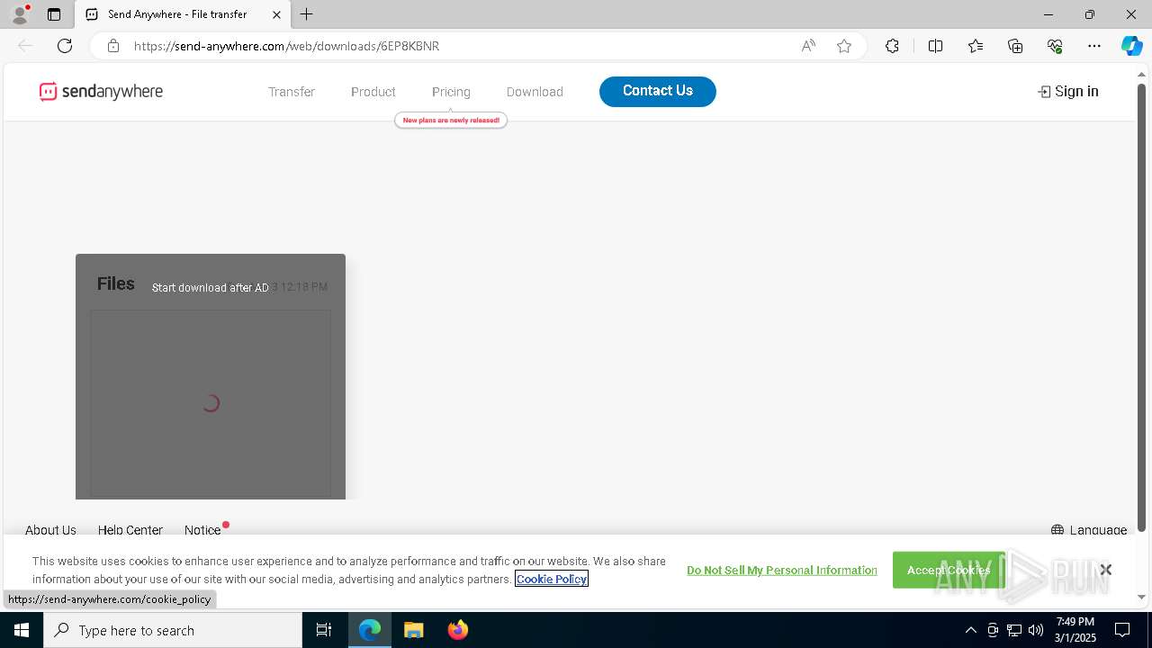Open the Transfer menu item
The height and width of the screenshot is (648, 1152).
pos(292,92)
